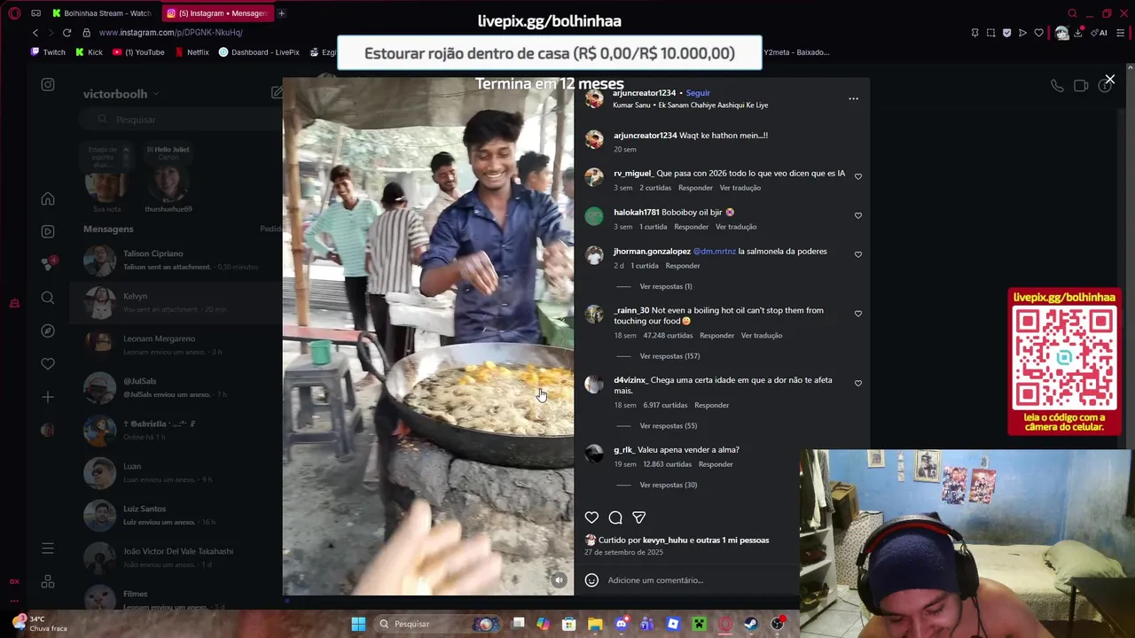Open the comment bubble icon under post
The height and width of the screenshot is (638, 1135).
(x=615, y=517)
